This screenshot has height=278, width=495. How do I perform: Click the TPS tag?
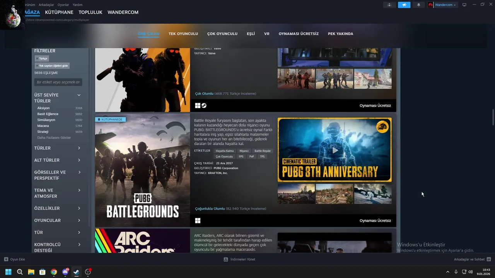tap(262, 157)
